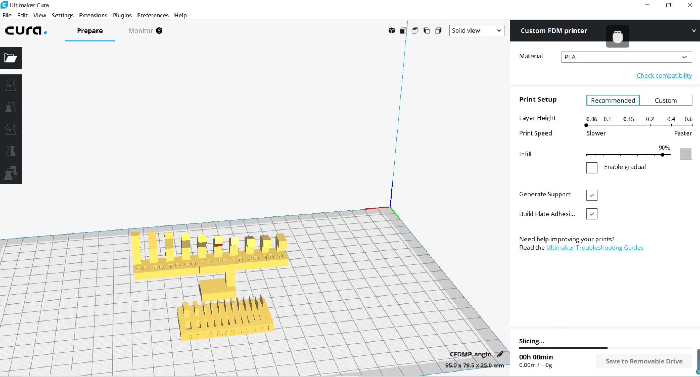The height and width of the screenshot is (377, 700).
Task: Switch Print Setup to Recommended mode
Action: (x=613, y=100)
